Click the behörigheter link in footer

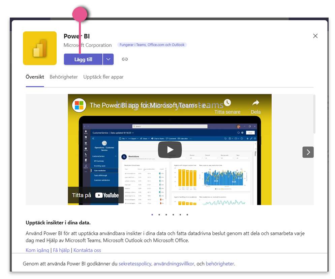click(220, 263)
